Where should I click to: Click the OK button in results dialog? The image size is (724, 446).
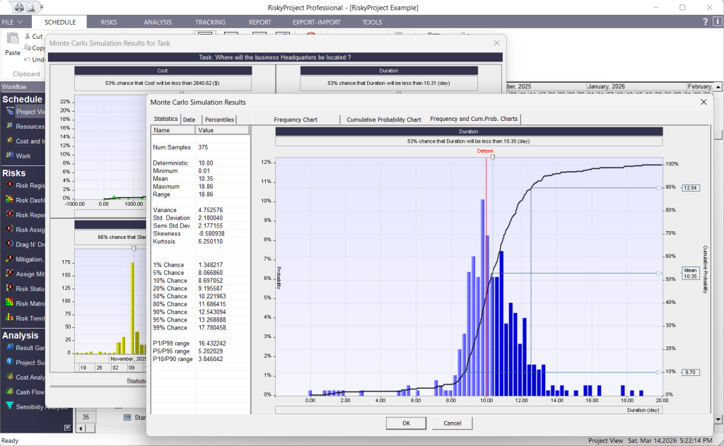pos(406,423)
